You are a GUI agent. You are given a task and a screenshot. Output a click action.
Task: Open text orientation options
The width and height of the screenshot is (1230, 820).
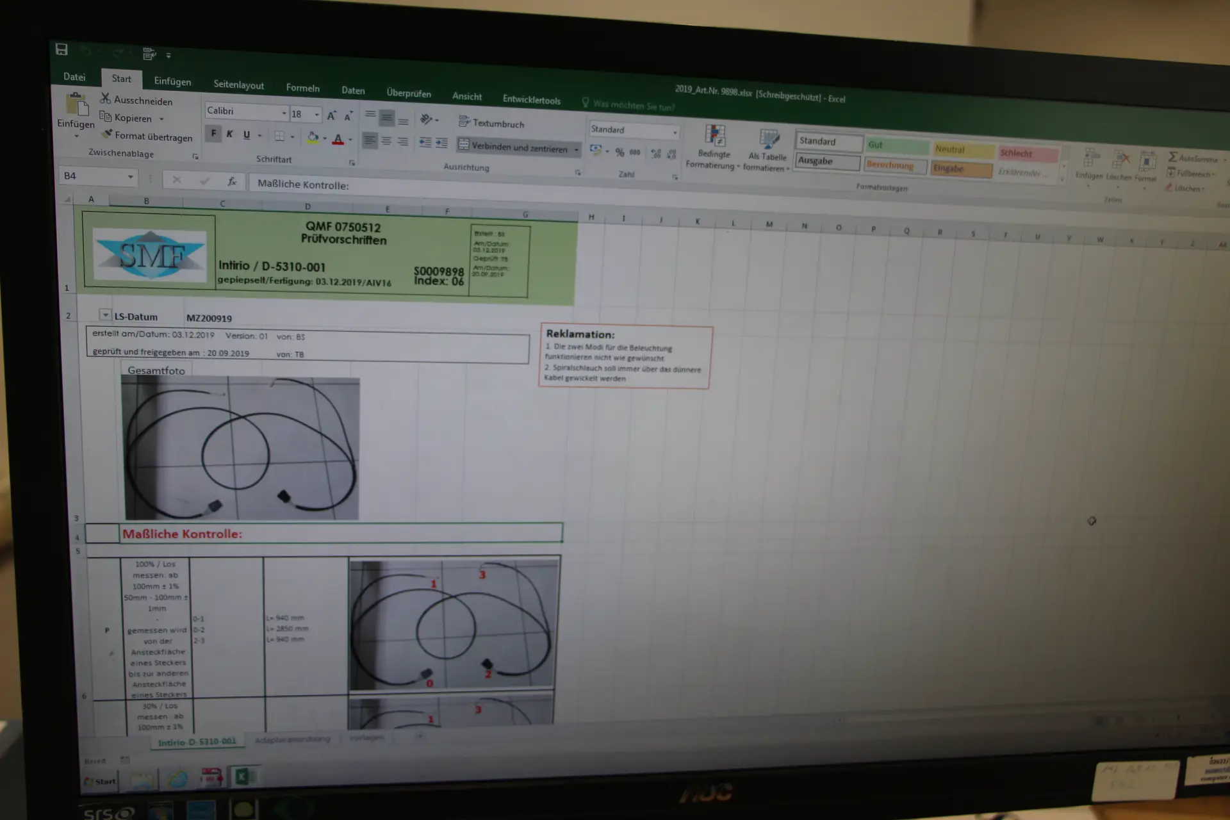click(429, 119)
